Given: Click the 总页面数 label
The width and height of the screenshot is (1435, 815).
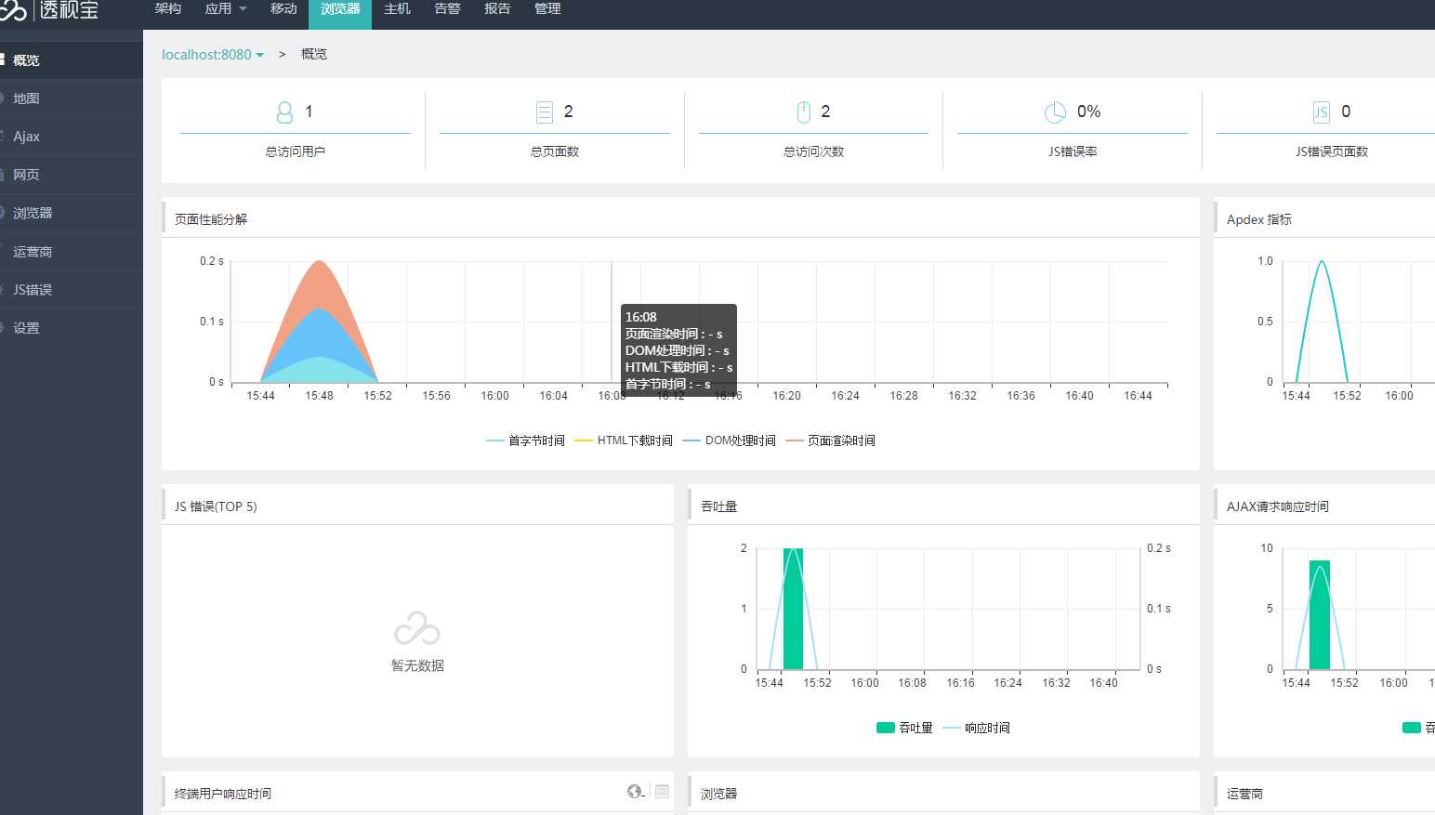Looking at the screenshot, I should [555, 151].
